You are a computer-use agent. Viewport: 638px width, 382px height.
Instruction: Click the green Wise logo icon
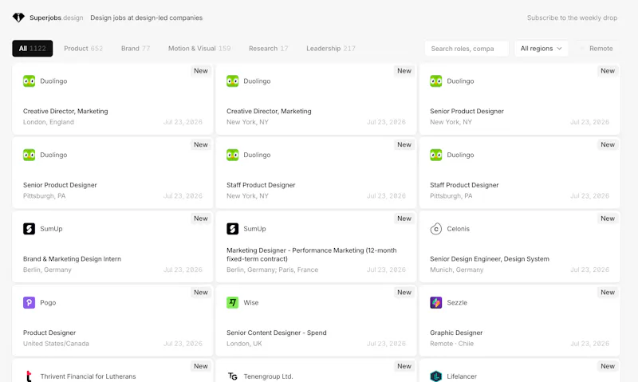point(232,303)
